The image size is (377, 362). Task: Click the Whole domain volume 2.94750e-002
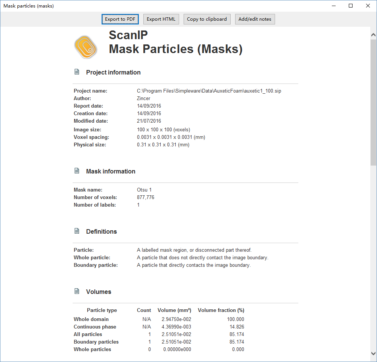point(176,319)
